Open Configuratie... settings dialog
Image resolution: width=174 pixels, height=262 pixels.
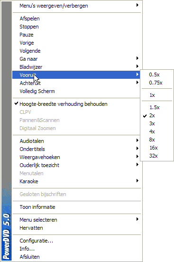pos(77,241)
